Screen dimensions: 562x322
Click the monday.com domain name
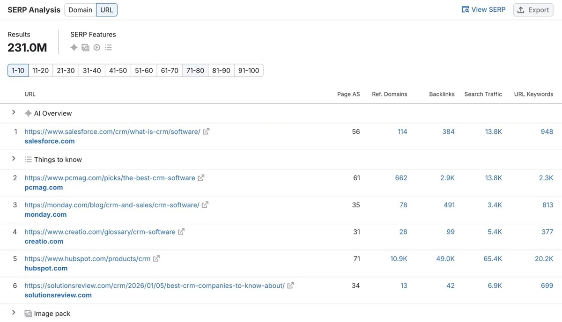point(45,214)
